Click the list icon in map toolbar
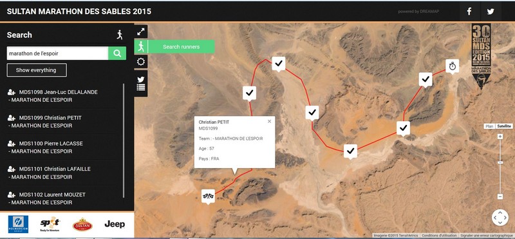 point(141,88)
